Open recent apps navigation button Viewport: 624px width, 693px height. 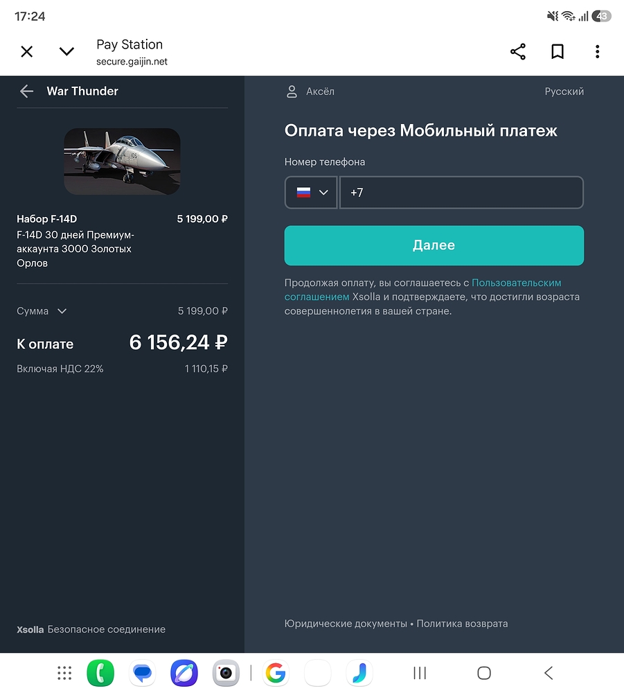click(420, 673)
